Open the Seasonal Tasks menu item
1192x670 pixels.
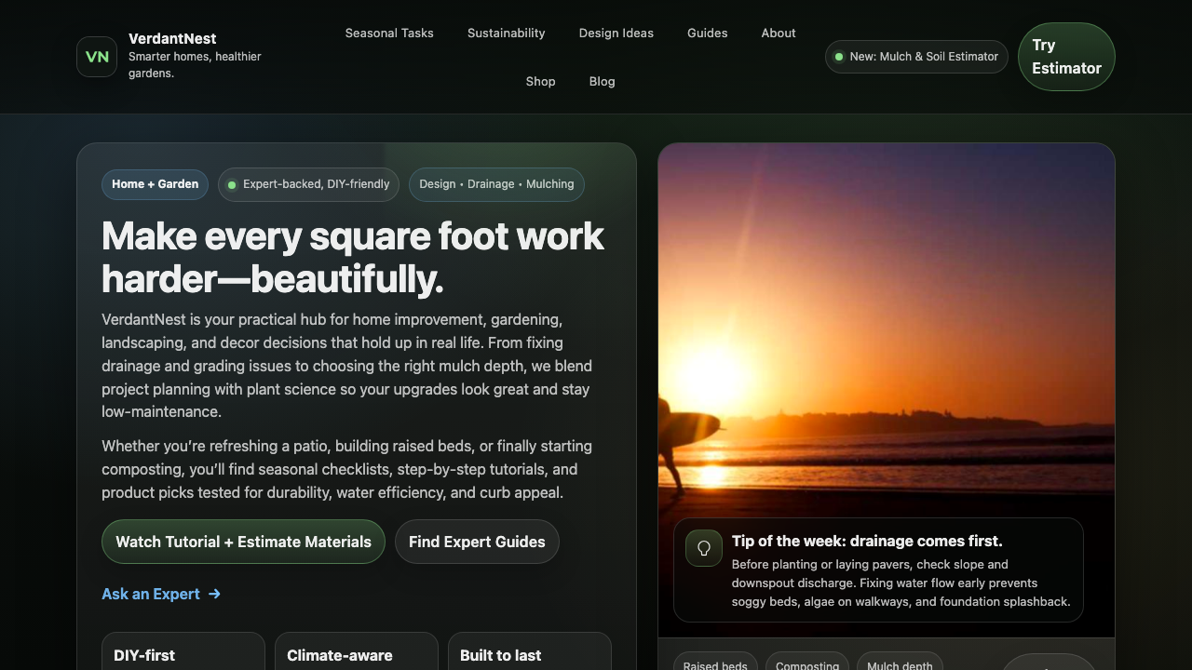pyautogui.click(x=389, y=33)
